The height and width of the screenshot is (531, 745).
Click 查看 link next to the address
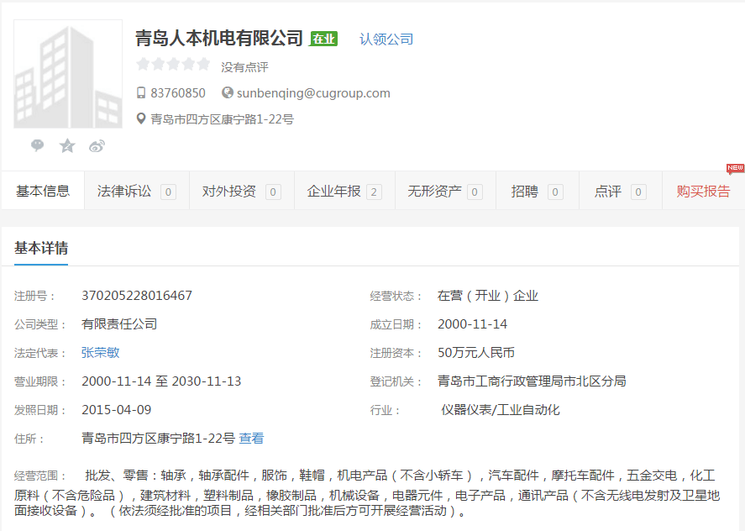click(251, 439)
